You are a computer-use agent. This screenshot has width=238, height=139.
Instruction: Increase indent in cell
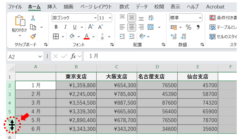tap(132, 36)
